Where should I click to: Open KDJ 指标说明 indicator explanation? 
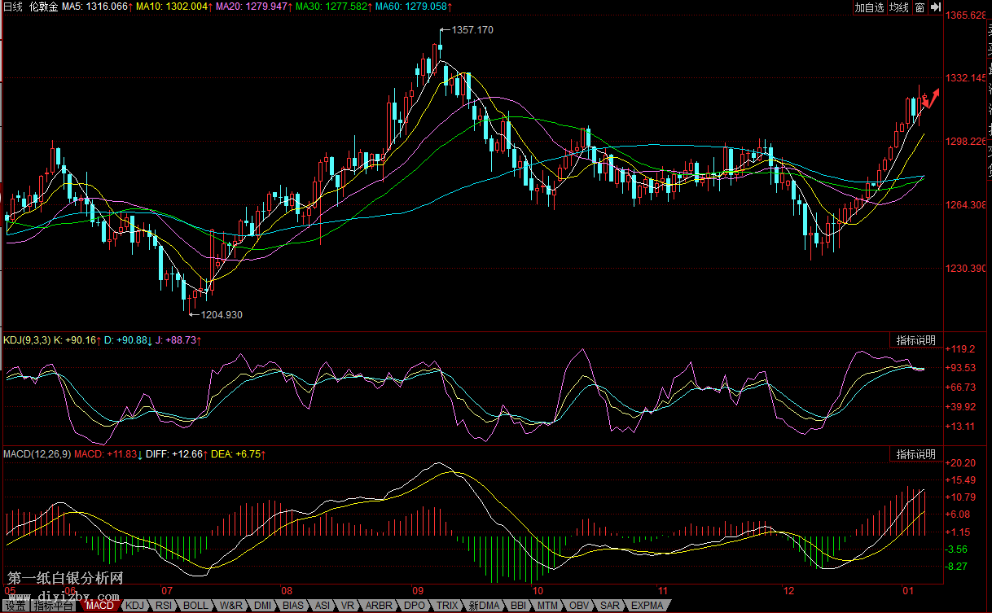pos(916,340)
